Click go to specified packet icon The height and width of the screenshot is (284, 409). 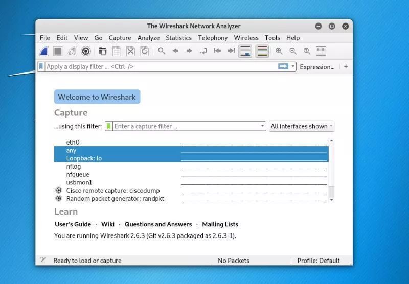(203, 51)
